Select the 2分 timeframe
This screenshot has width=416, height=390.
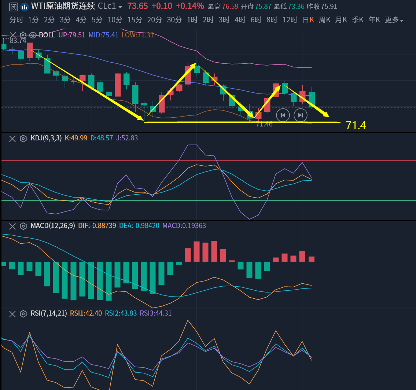(x=49, y=20)
